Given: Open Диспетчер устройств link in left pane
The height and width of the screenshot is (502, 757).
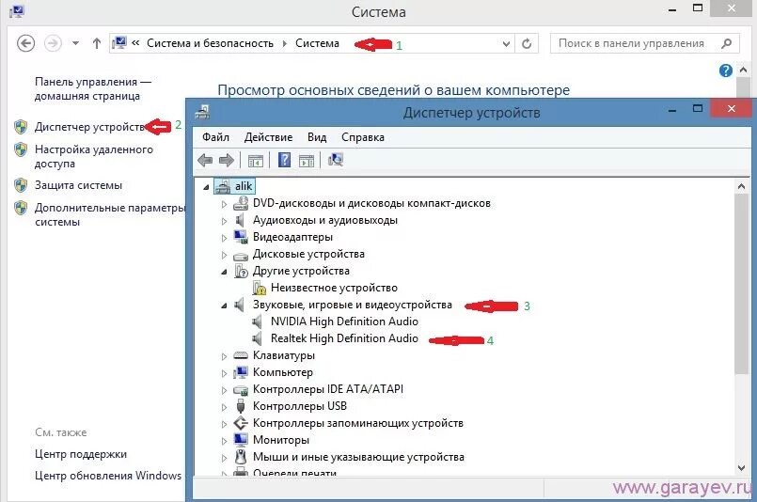Looking at the screenshot, I should pos(89,127).
